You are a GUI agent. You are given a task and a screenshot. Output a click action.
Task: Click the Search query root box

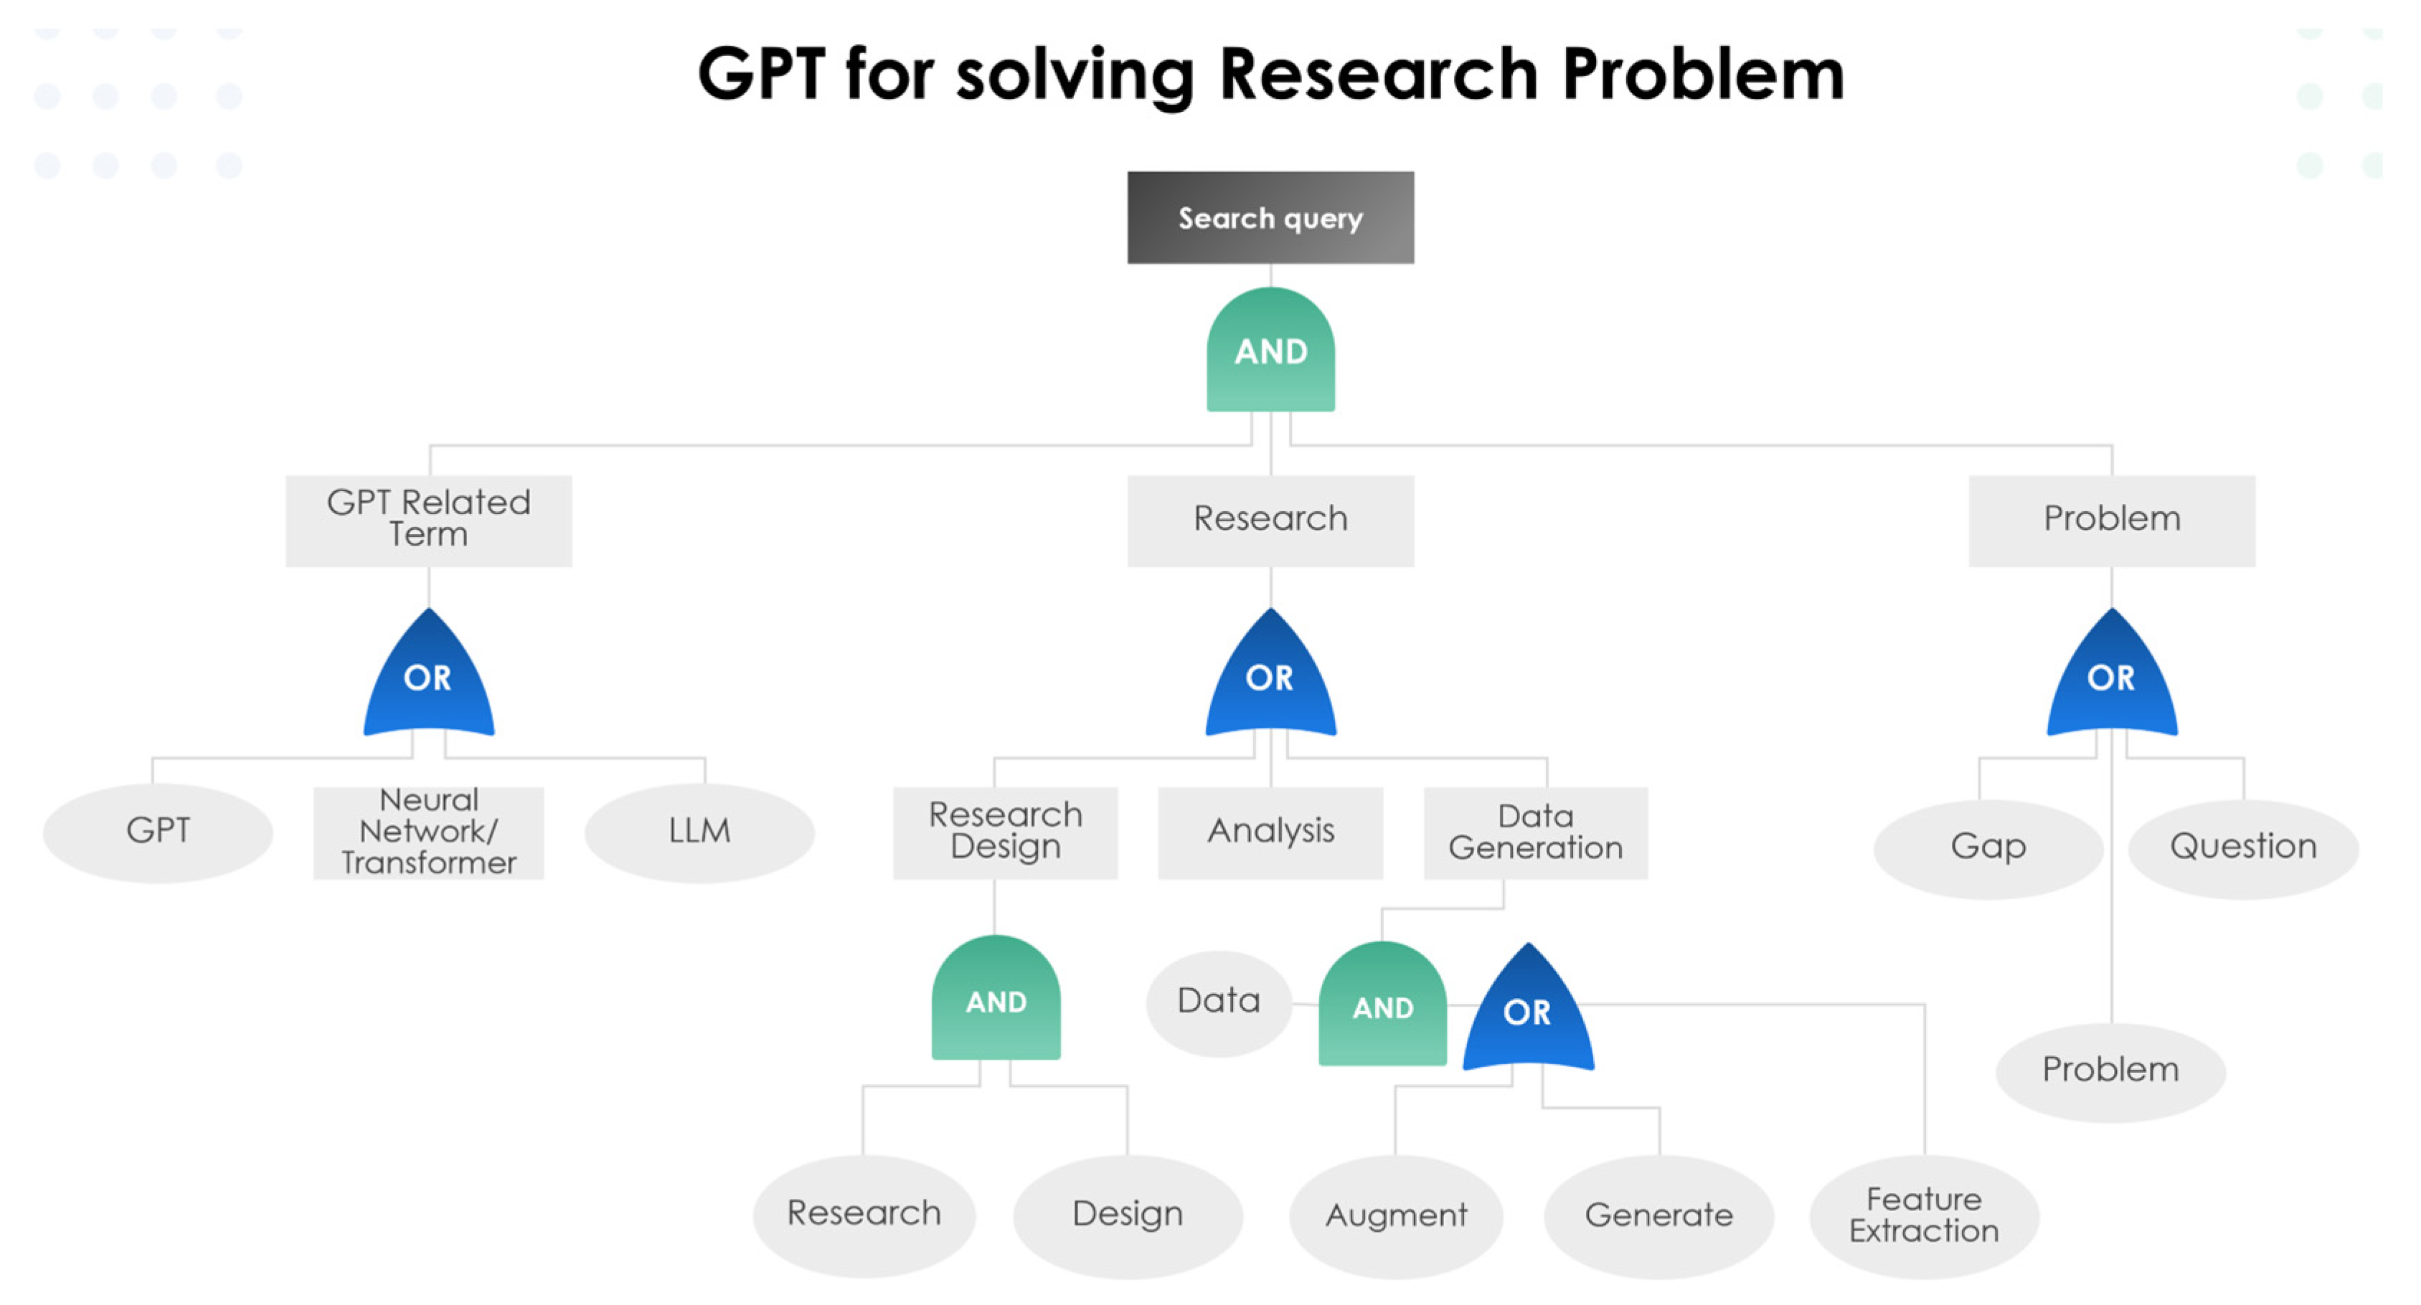[x=1270, y=217]
